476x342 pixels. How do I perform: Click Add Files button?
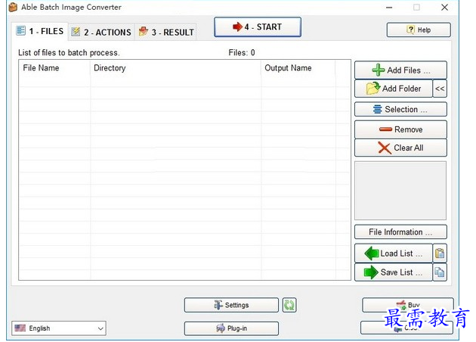pyautogui.click(x=400, y=70)
